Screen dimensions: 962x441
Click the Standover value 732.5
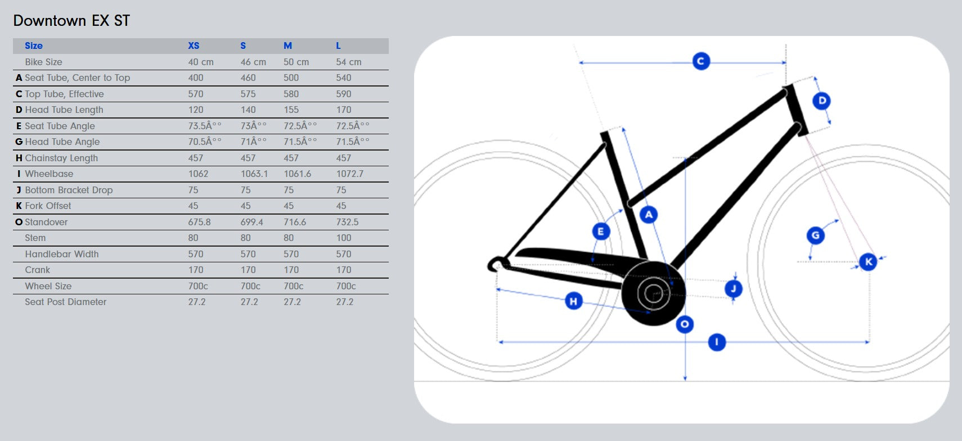click(347, 222)
